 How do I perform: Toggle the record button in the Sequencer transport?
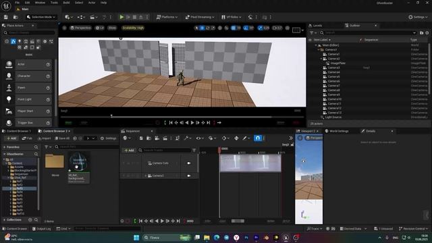tap(128, 221)
